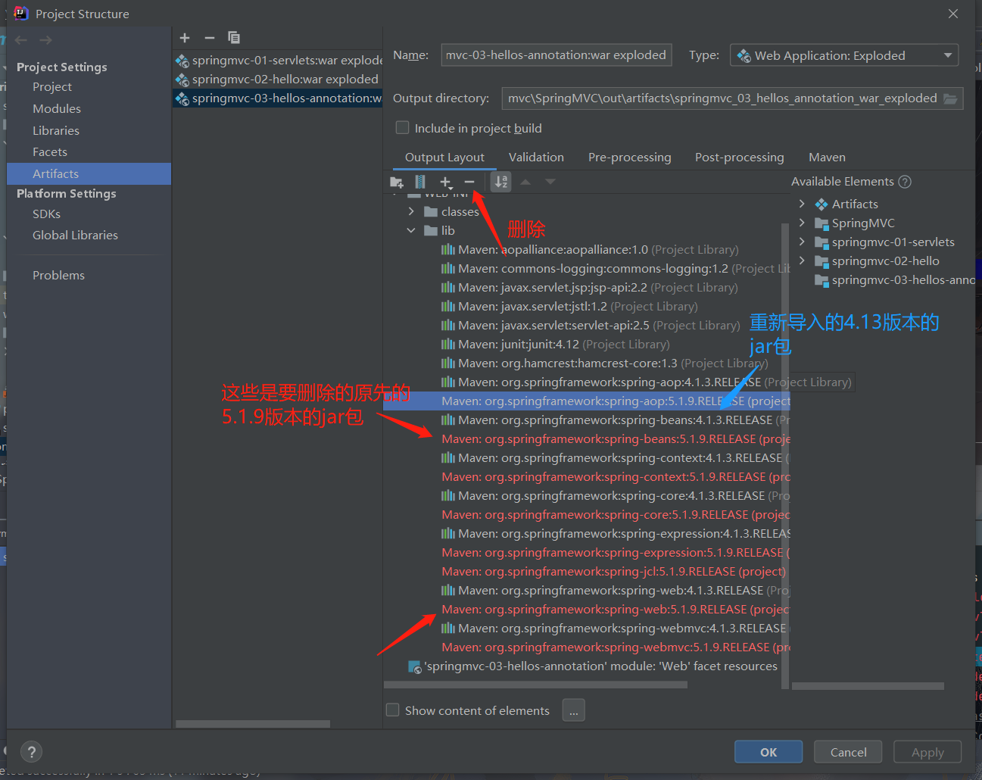Screen dimensions: 982x780
Task: Toggle sort elements by names and types
Action: point(501,182)
